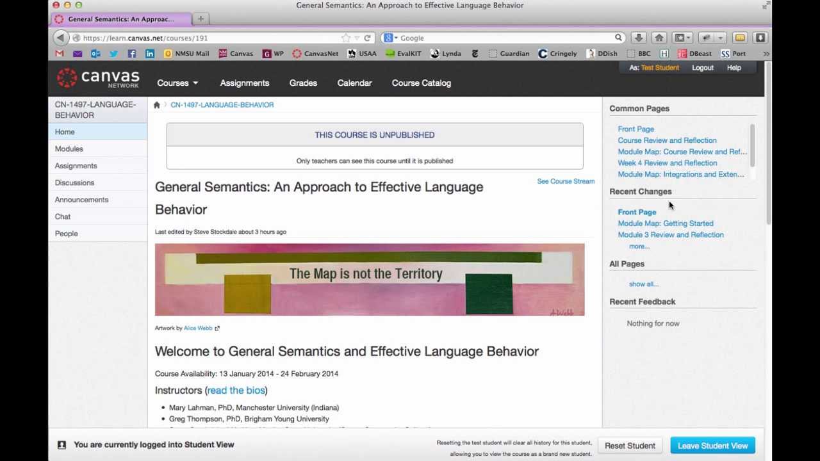This screenshot has width=820, height=461.
Task: Open the New York Times bookmark icon
Action: 475,54
